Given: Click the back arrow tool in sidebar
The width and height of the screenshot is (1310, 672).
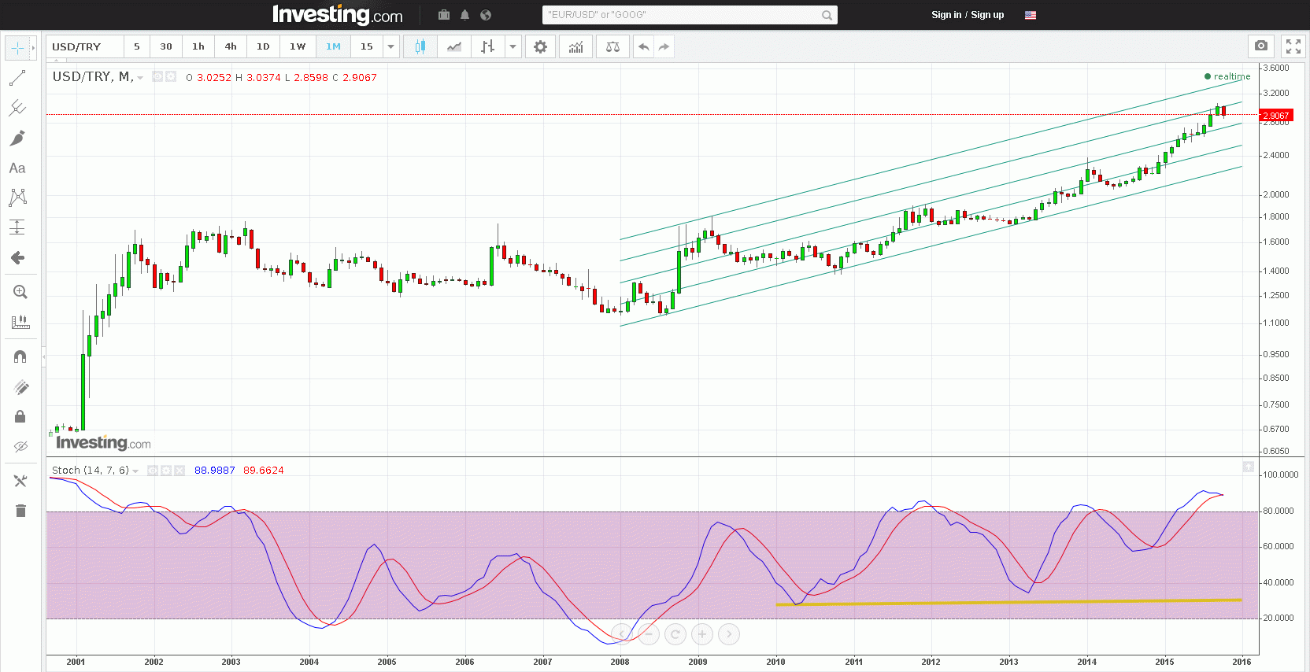Looking at the screenshot, I should tap(17, 257).
